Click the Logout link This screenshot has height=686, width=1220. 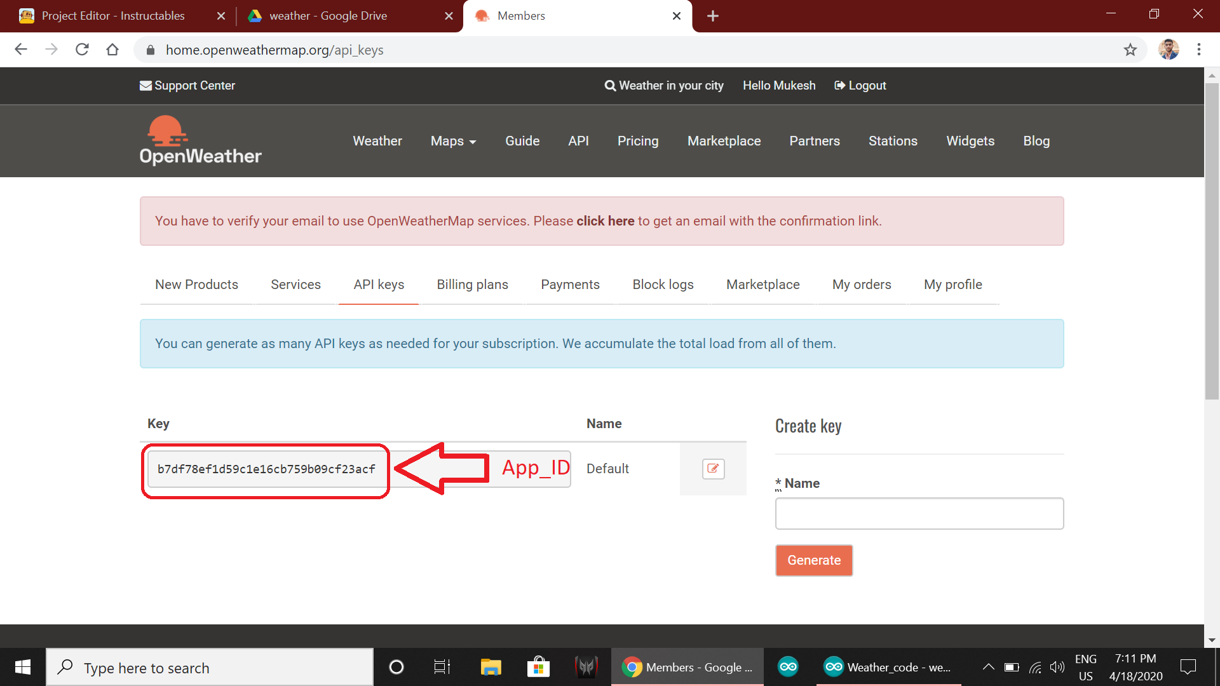tap(860, 86)
